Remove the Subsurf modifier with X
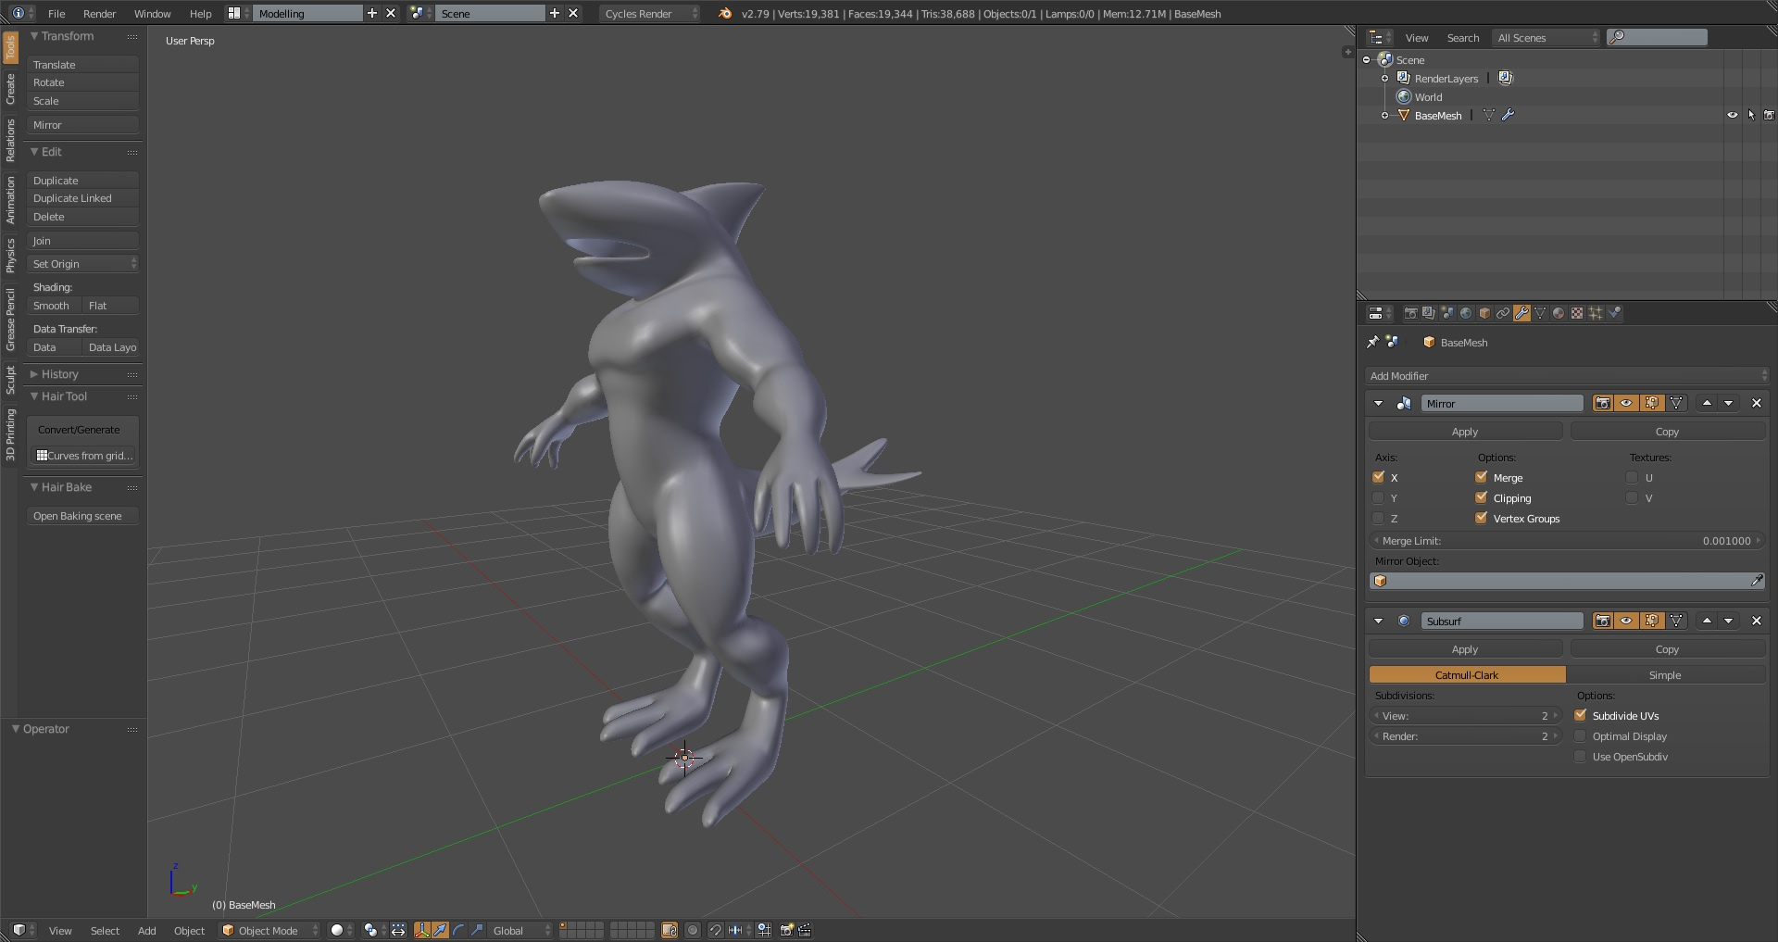 click(x=1756, y=621)
